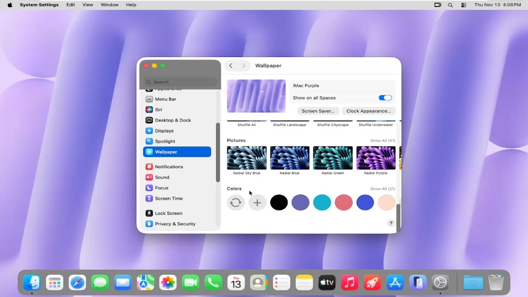Open Music from the Dock

click(x=350, y=283)
